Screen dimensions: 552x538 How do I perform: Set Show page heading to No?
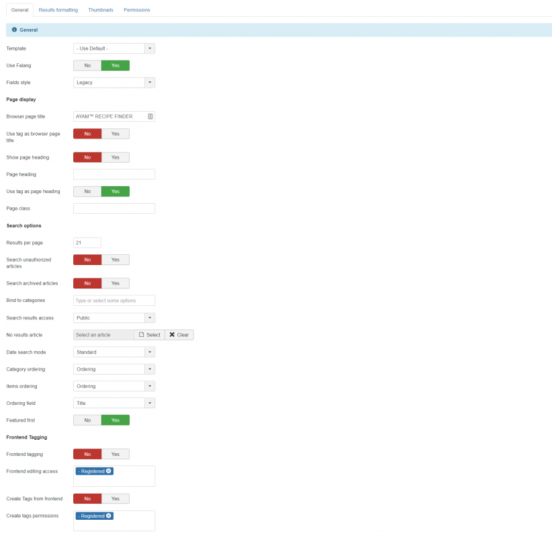(x=87, y=157)
